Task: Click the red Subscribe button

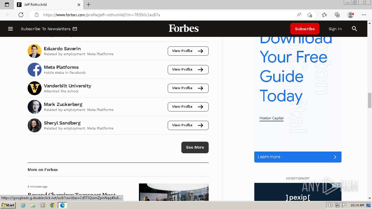Action: coord(305,29)
